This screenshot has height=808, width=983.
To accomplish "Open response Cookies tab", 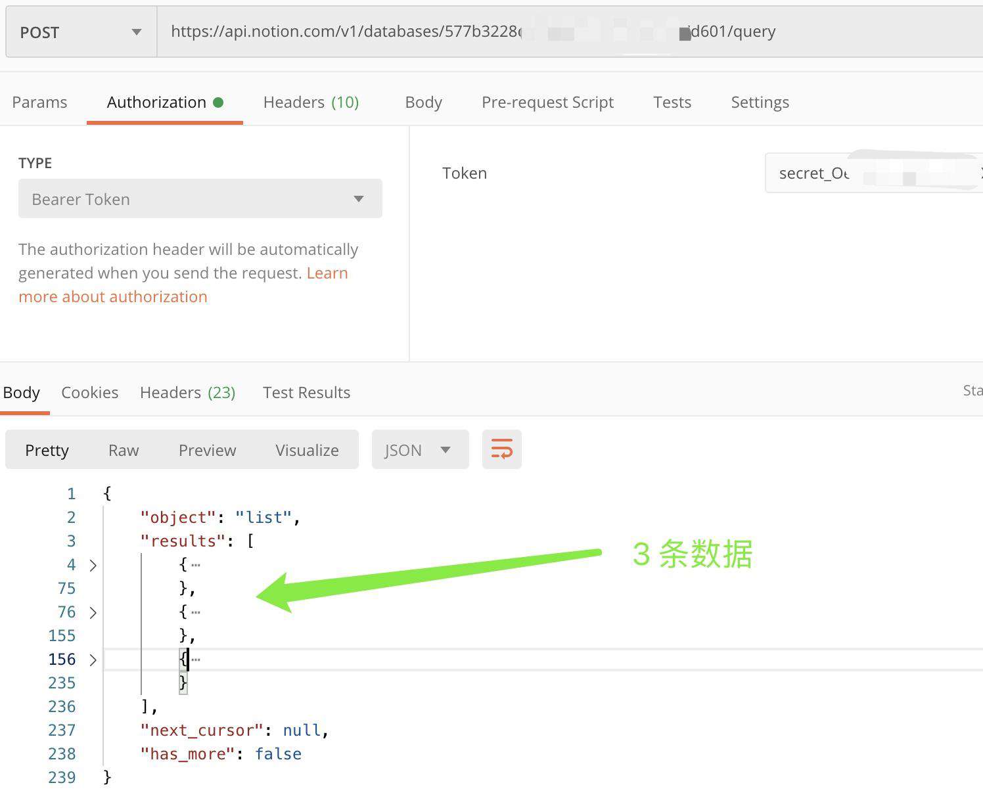I will [x=89, y=393].
